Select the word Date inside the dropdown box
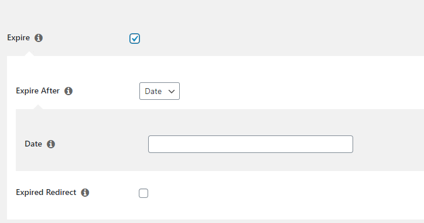This screenshot has width=424, height=223. pyautogui.click(x=153, y=91)
